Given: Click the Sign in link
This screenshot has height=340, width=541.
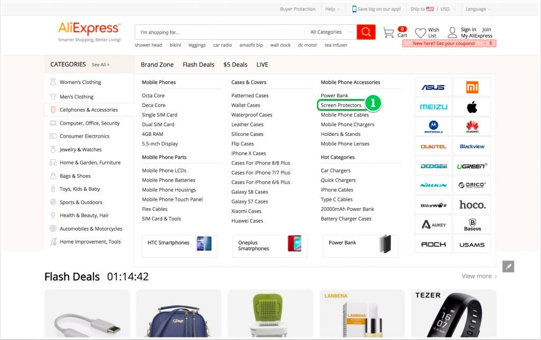Looking at the screenshot, I should tap(468, 29).
